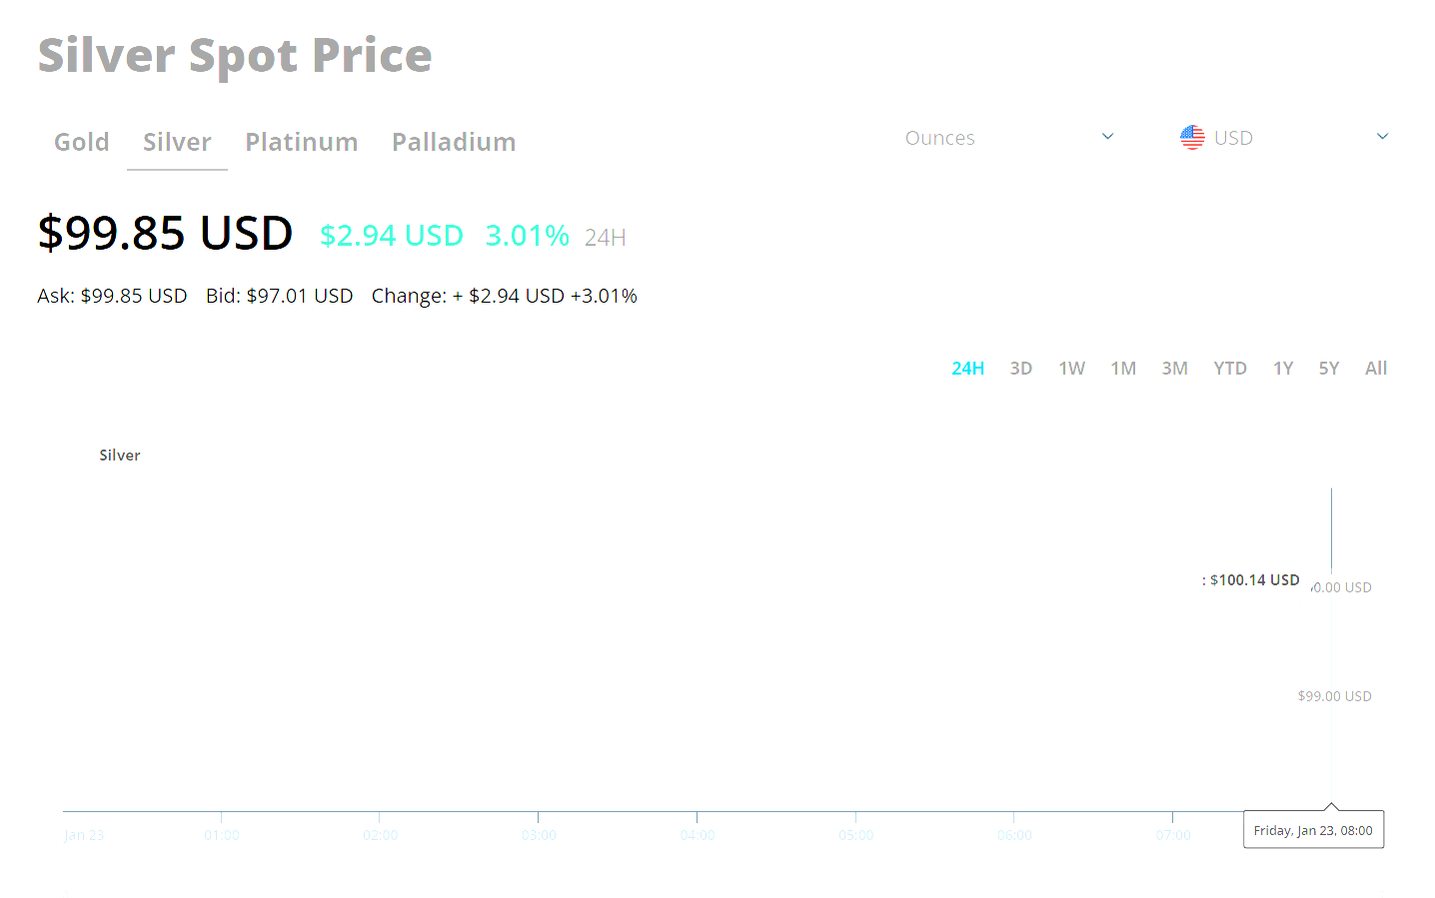Select the 24H chart range
Screen dimensions: 1435x898
pyautogui.click(x=967, y=369)
